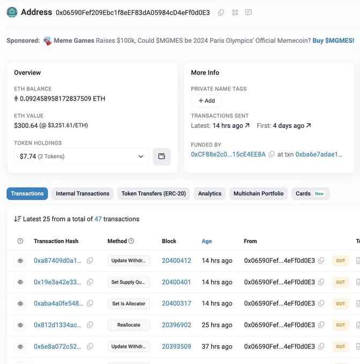The image size is (360, 364).
Task: Click the help icon in table header
Action: coord(20,241)
